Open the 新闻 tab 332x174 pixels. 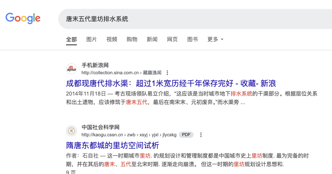(x=152, y=40)
